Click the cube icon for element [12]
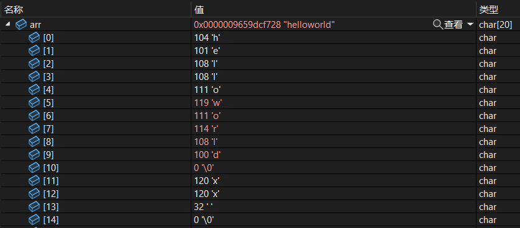Image resolution: width=520 pixels, height=228 pixels. (x=34, y=193)
